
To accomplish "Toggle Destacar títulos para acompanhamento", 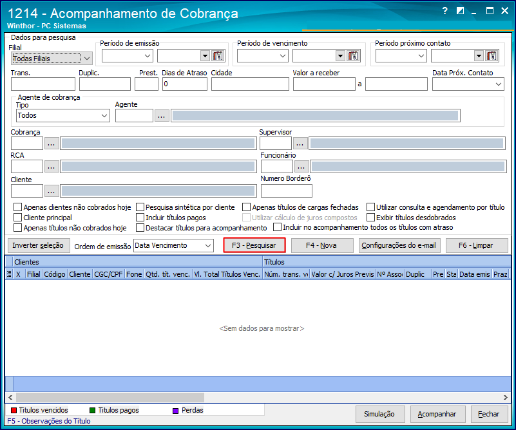I will (140, 227).
